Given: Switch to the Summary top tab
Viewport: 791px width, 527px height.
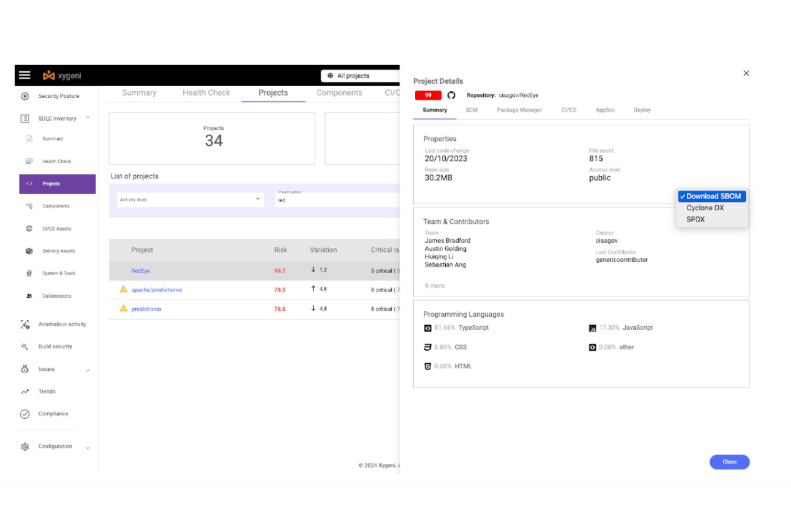Looking at the screenshot, I should pyautogui.click(x=139, y=93).
